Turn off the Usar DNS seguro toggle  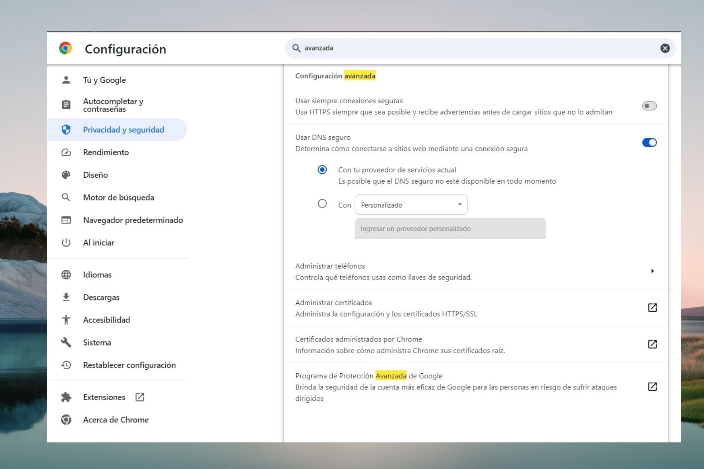pyautogui.click(x=649, y=143)
